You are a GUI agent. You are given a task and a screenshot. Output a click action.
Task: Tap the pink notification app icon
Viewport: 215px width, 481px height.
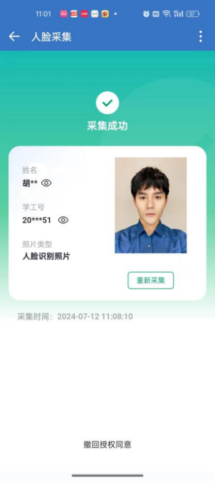(63, 14)
